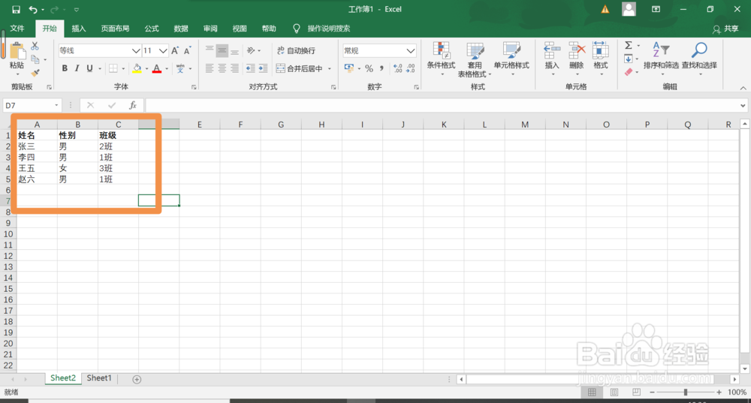
Task: Open the Sheet1 worksheet tab
Action: pos(99,378)
